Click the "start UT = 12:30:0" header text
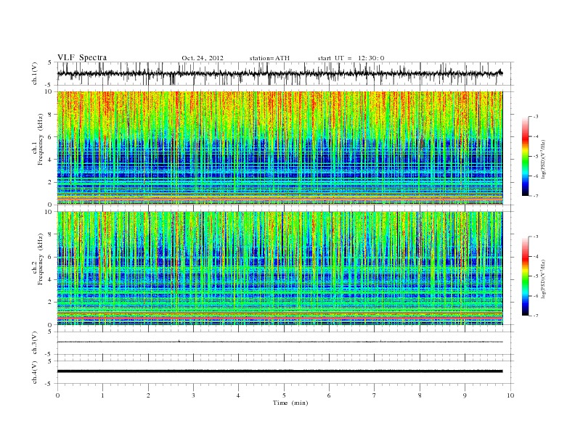This screenshot has width=575, height=444. [351, 58]
